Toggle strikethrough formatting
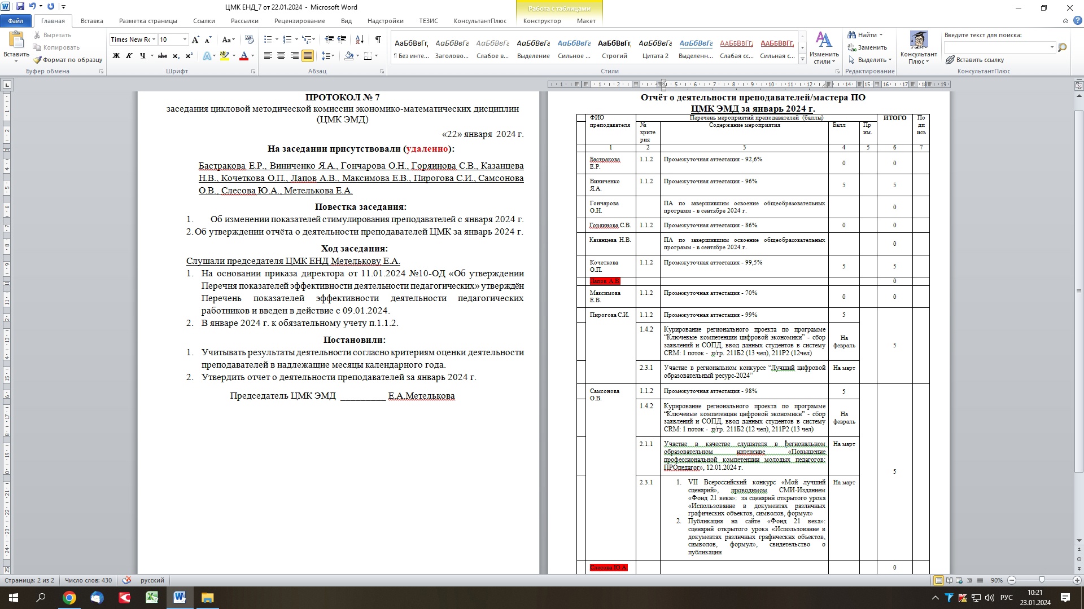Screen dimensions: 1084x609 tap(163, 56)
